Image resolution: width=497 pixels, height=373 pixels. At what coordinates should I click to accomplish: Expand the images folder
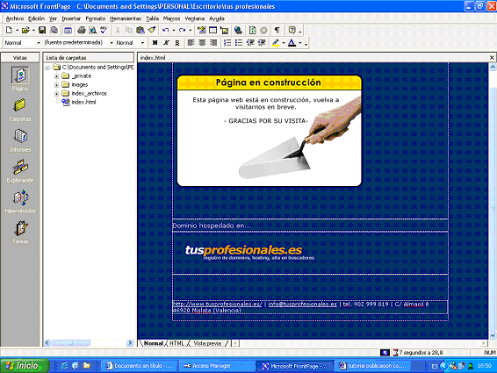pos(56,84)
